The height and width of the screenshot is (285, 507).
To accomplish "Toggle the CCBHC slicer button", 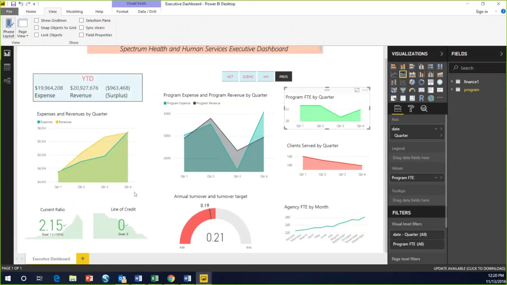I will (248, 76).
